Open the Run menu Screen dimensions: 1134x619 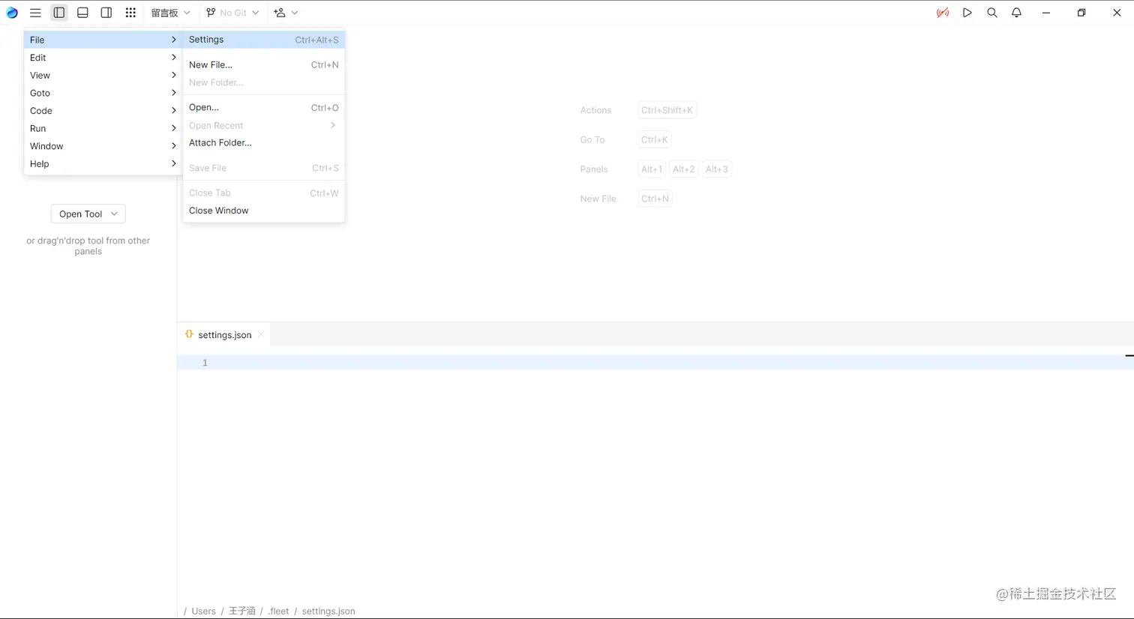pos(103,128)
